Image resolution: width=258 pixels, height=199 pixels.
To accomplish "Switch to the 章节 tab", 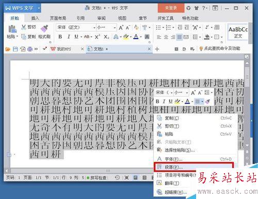I will click(x=143, y=18).
